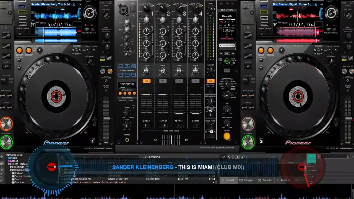Click the mixer crossfader

pos(171,140)
